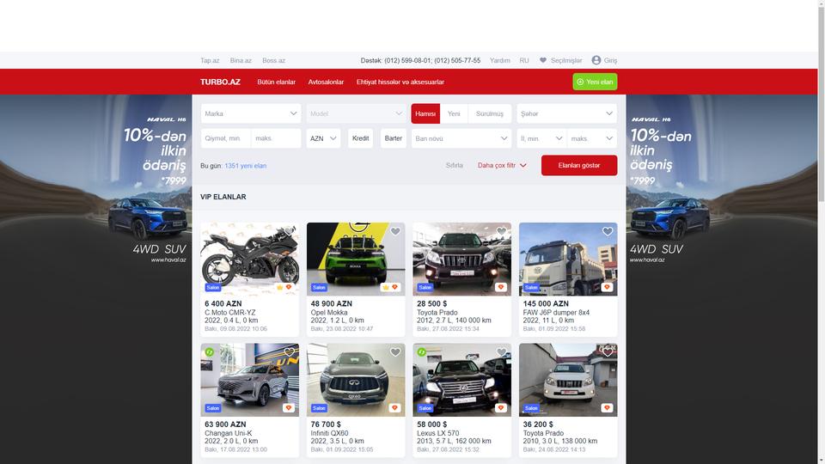Image resolution: width=825 pixels, height=464 pixels.
Task: Click the Giriş user profile icon
Action: (596, 60)
